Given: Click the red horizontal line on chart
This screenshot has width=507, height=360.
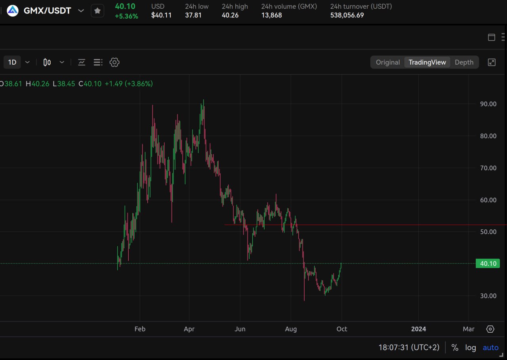Looking at the screenshot, I should coord(365,225).
